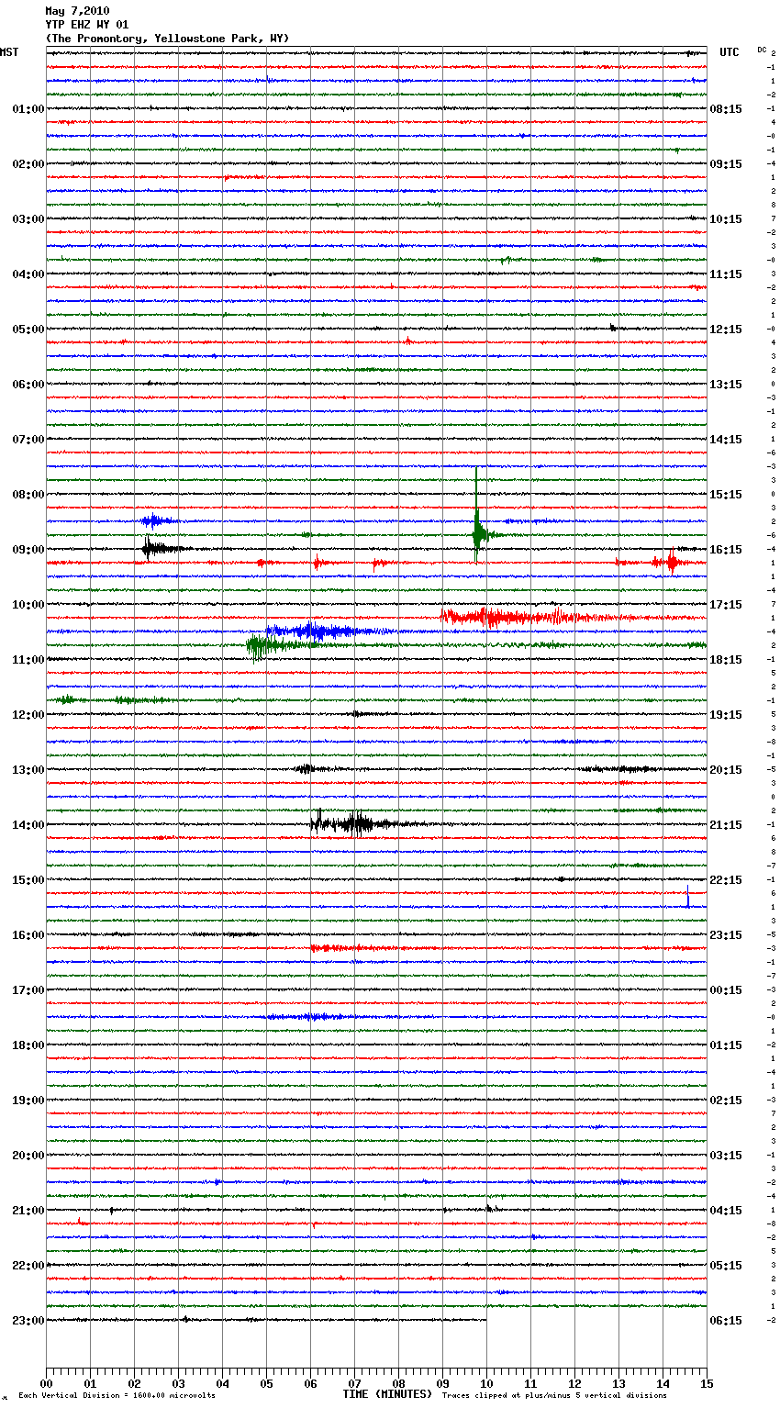The image size is (780, 1408).
Task: Click the station location 'The Promontory, Yellowstone Park, WY'
Action: [167, 39]
